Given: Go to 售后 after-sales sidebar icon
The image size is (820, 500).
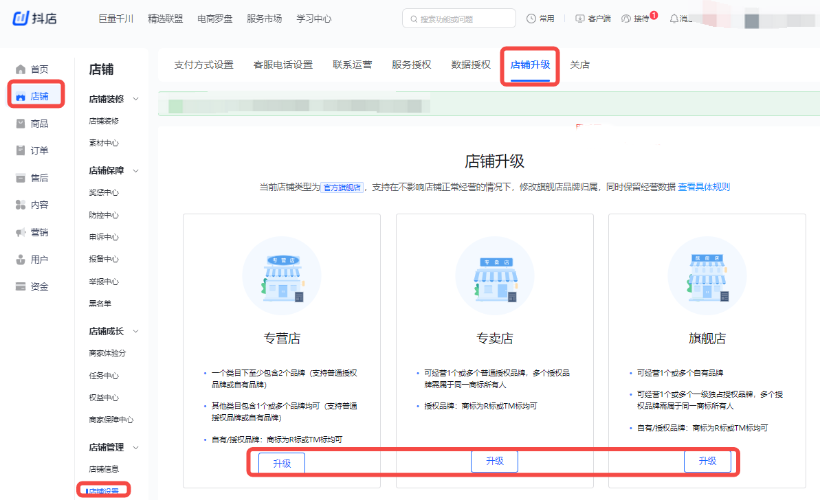Looking at the screenshot, I should click(21, 178).
